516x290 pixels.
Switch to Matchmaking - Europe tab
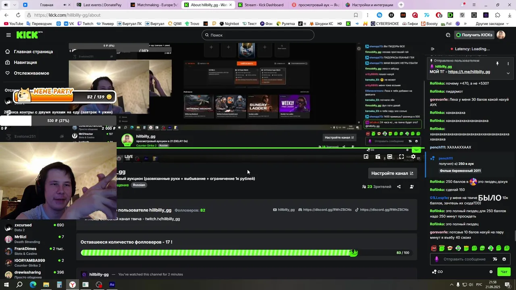tap(154, 5)
